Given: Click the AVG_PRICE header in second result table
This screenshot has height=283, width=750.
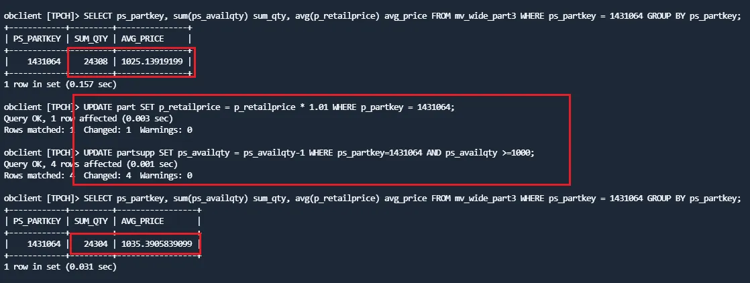Looking at the screenshot, I should tap(142, 221).
